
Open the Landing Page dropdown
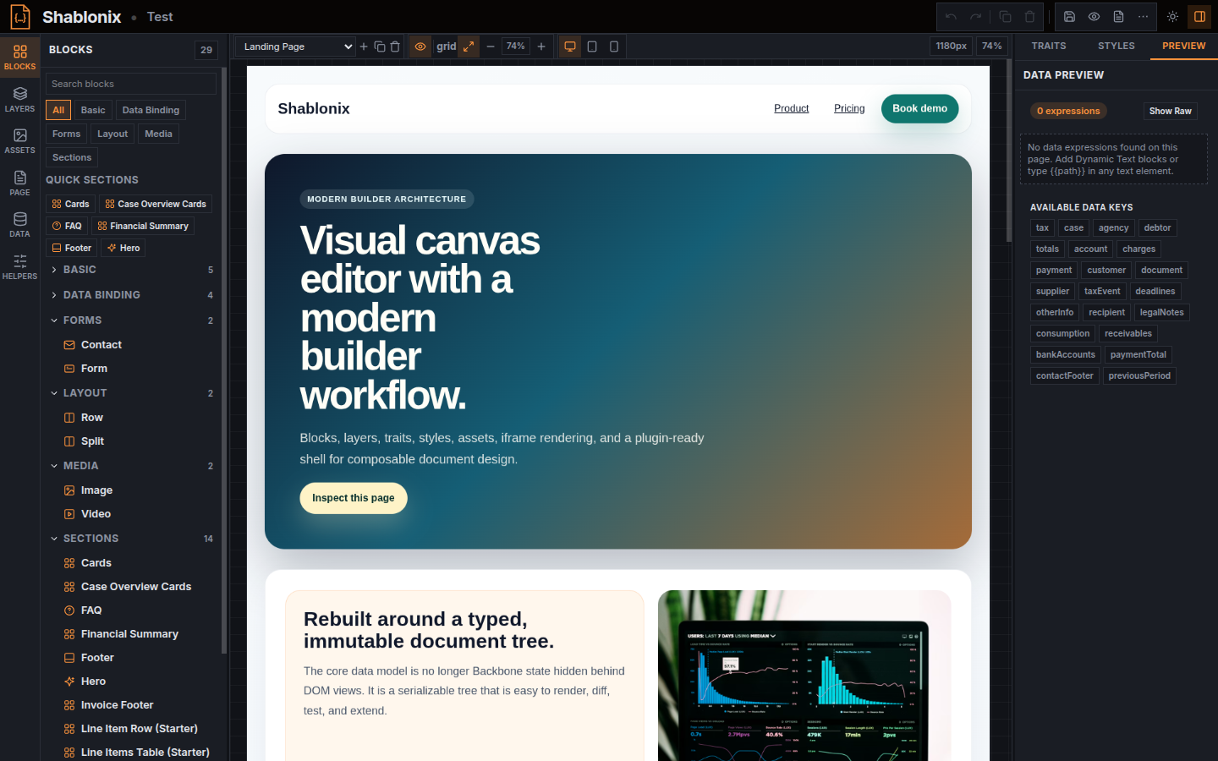(x=294, y=47)
